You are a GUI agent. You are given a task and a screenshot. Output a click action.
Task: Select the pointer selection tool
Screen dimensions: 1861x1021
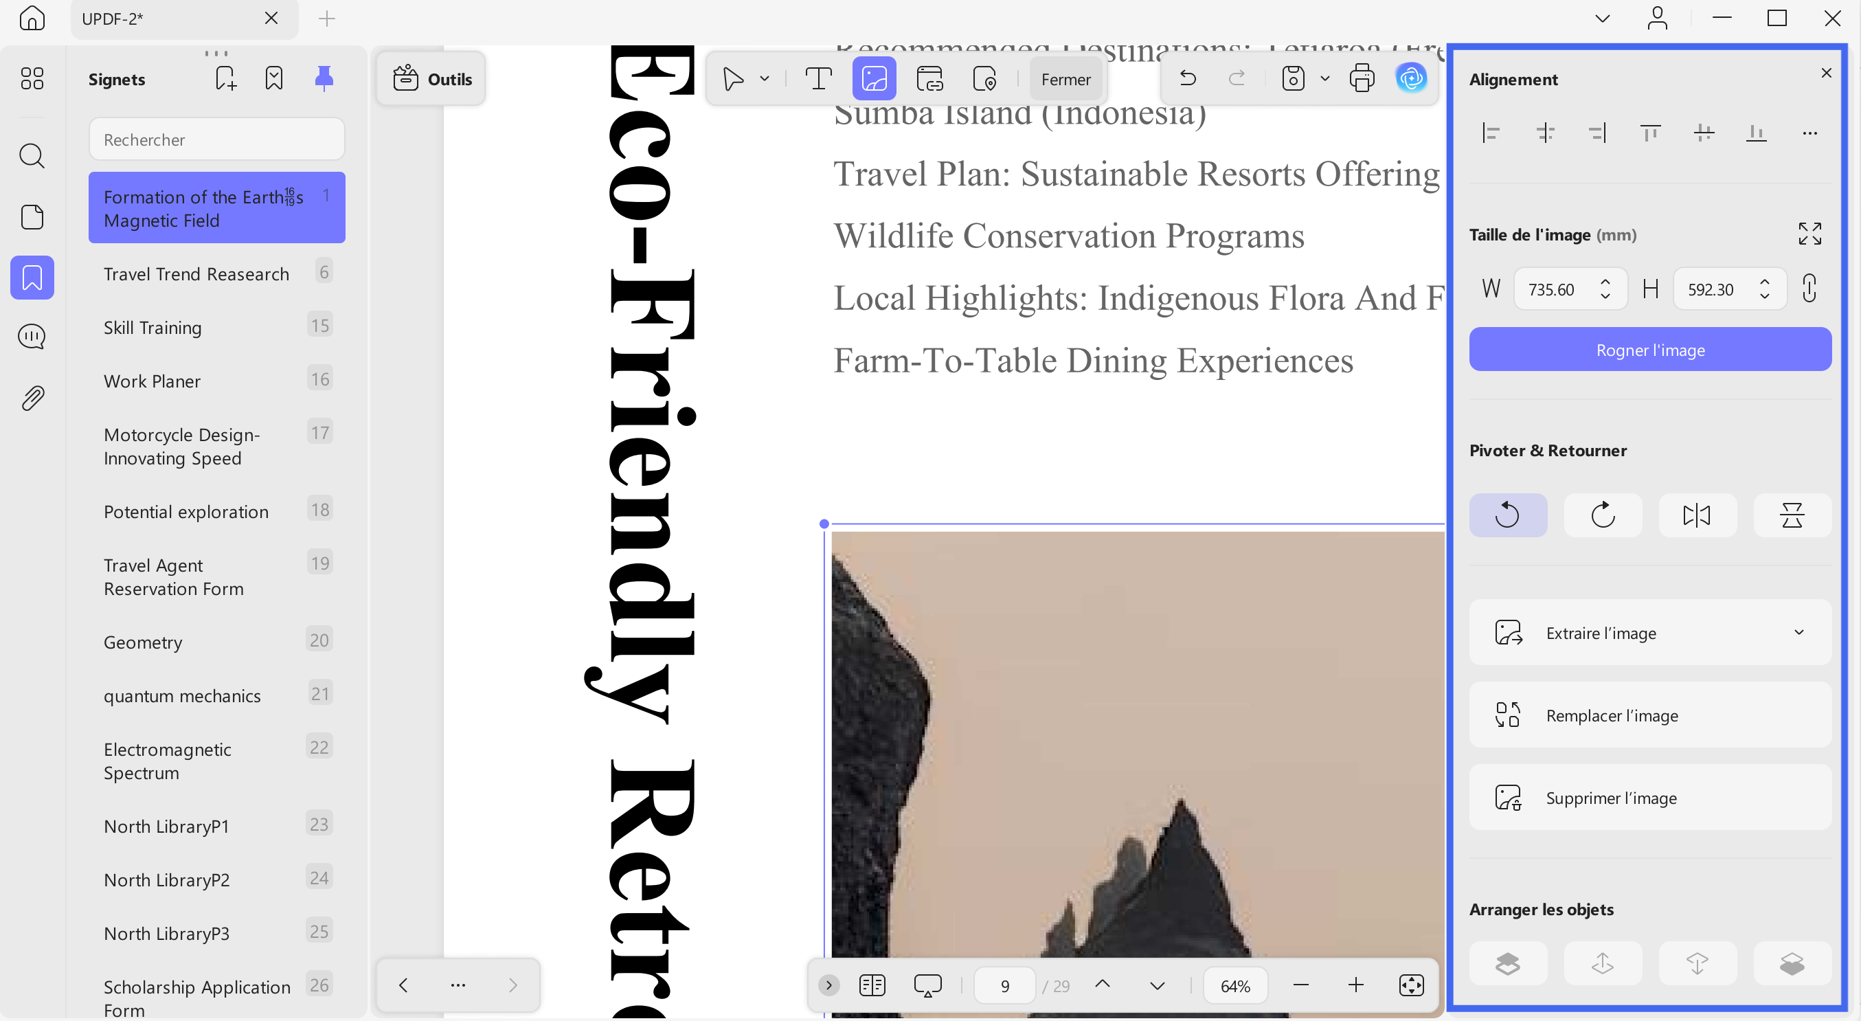click(x=732, y=79)
